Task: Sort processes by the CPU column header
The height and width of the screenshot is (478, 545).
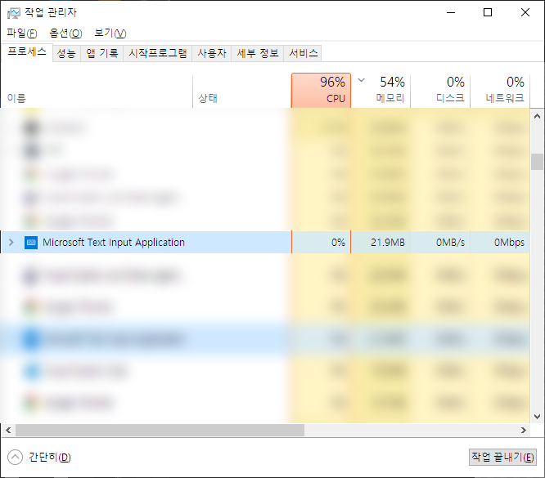Action: 321,90
